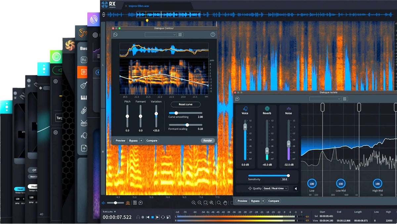397x224 pixels.
Task: Select the voice head icon in the plugin sidebar
Action: click(84, 135)
